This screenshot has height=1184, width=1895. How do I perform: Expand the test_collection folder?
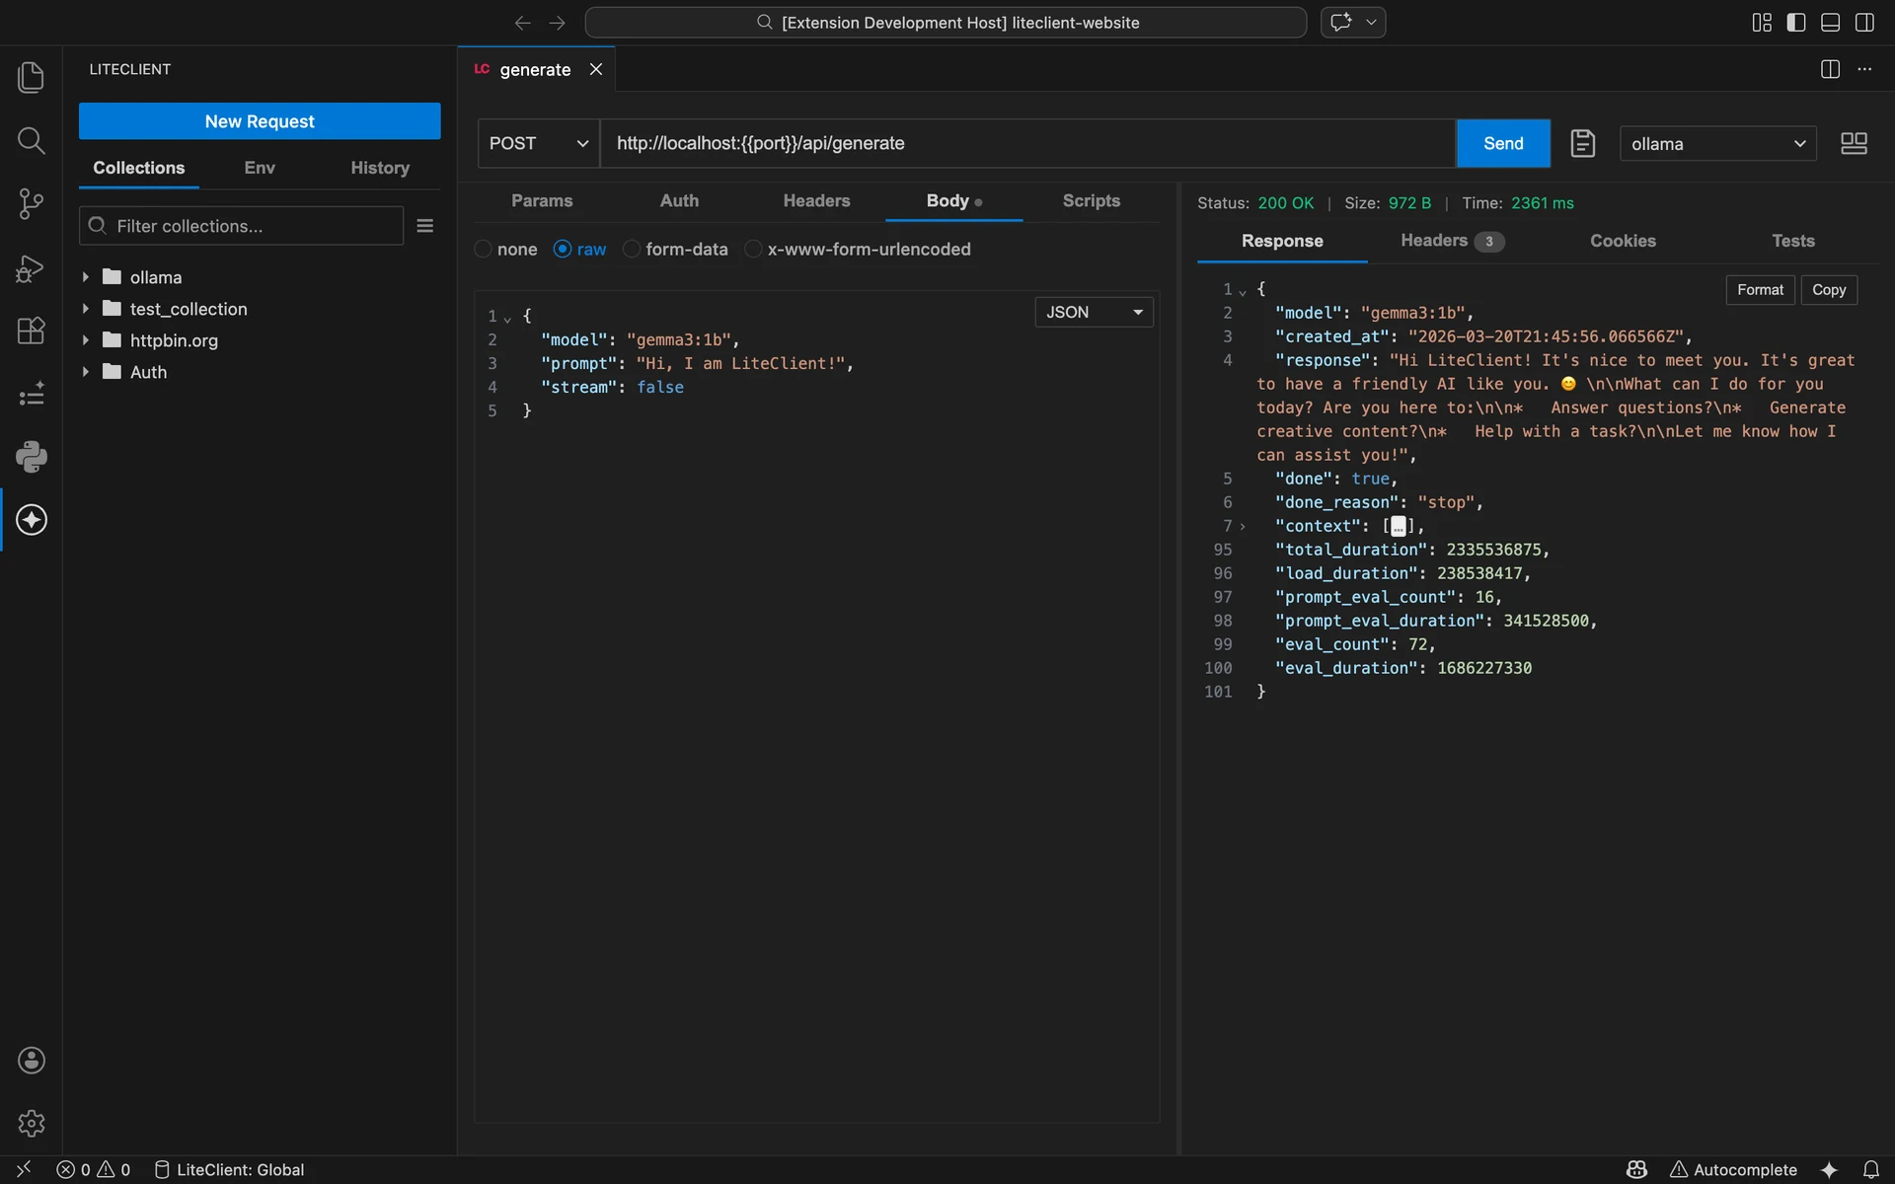click(x=86, y=309)
